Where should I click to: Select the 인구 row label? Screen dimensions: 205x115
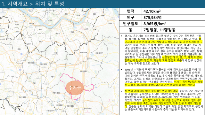point(130,17)
